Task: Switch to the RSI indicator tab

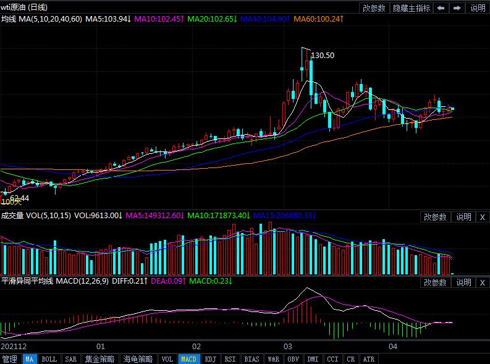Action: click(230, 359)
